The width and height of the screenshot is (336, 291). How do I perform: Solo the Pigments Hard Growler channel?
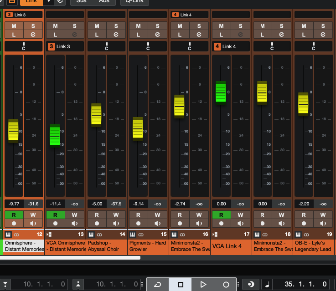158,26
